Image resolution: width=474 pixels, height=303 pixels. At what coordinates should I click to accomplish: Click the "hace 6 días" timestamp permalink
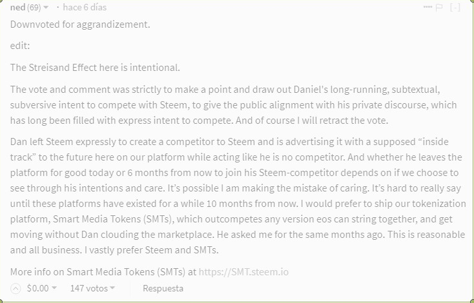[x=85, y=7]
